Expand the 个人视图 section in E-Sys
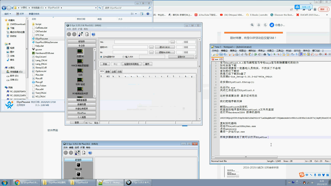331x186 pixels. pyautogui.click(x=82, y=117)
